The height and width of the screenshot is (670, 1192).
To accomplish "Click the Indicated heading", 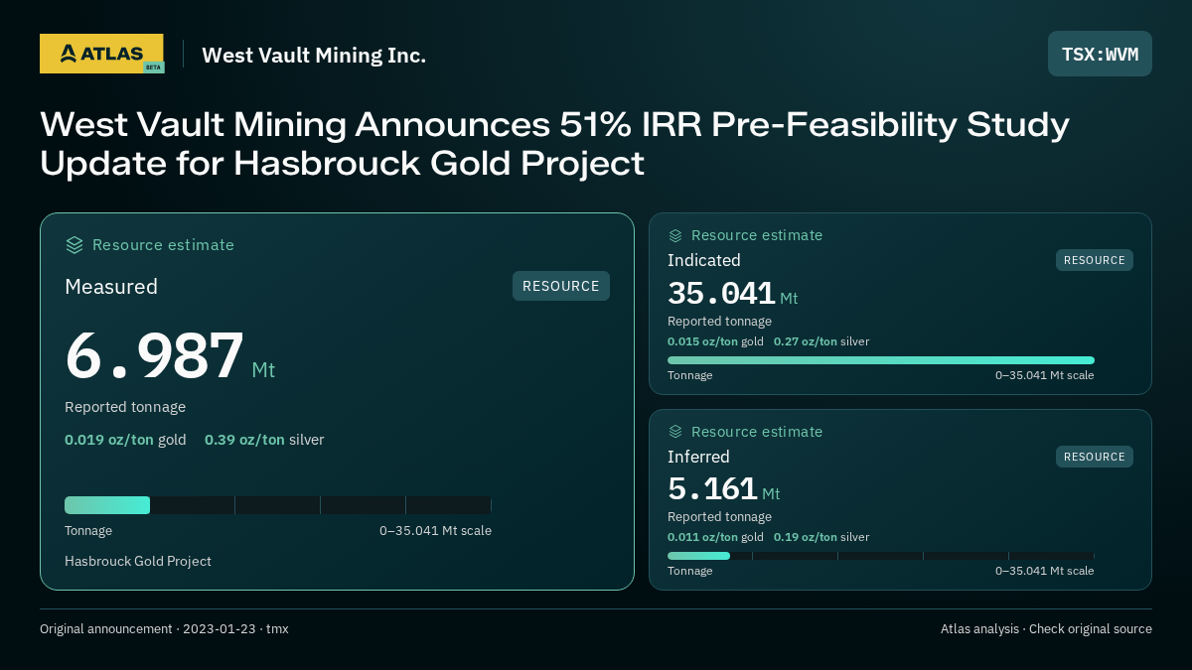I will tap(704, 260).
